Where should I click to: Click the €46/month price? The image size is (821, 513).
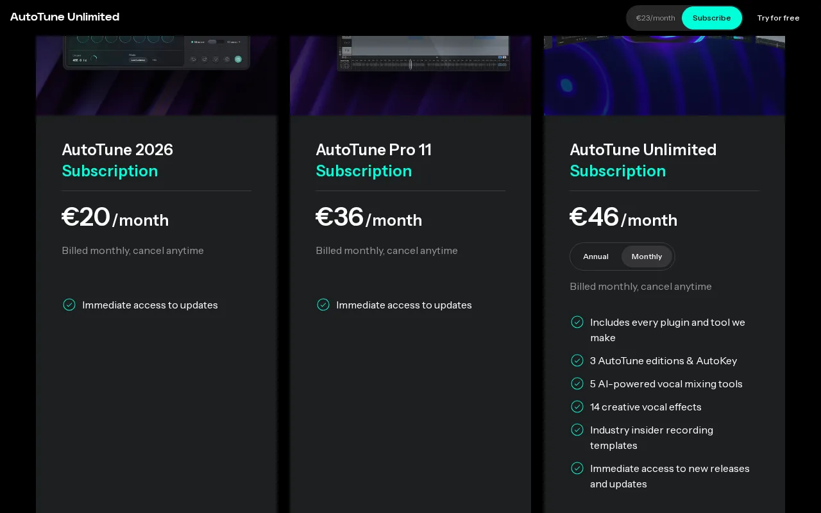623,217
